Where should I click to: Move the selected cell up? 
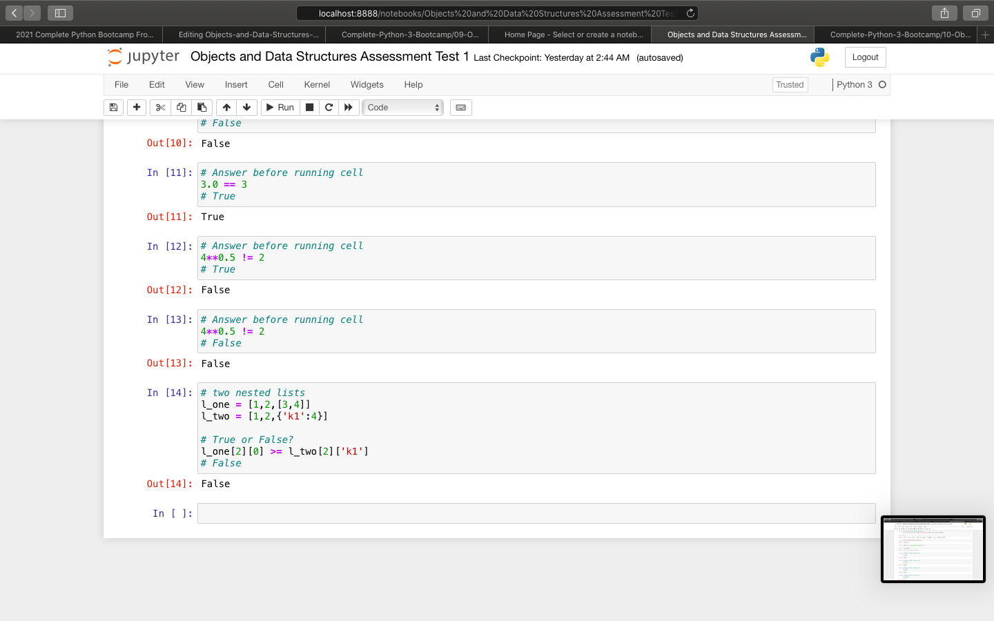[226, 107]
